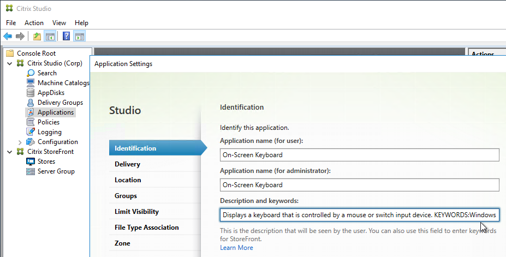Click the Console Root folder icon

click(10, 53)
